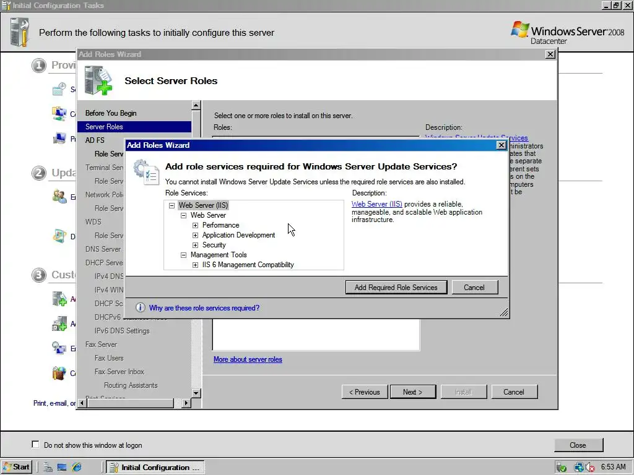This screenshot has width=634, height=475.
Task: Click the server tools icon in the header
Action: tap(19, 32)
